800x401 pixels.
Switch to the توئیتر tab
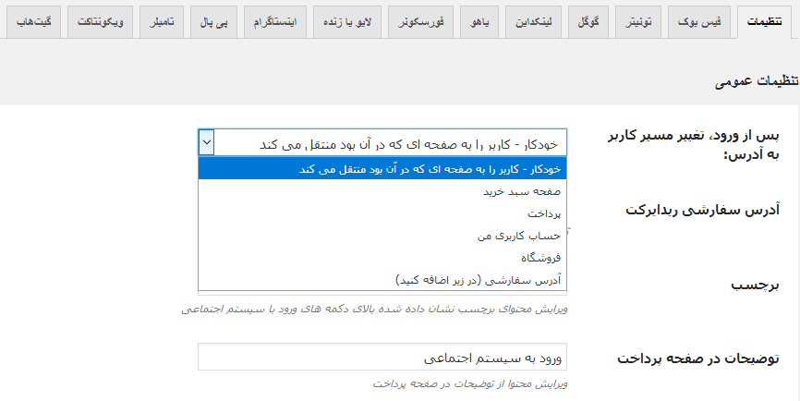pyautogui.click(x=638, y=22)
